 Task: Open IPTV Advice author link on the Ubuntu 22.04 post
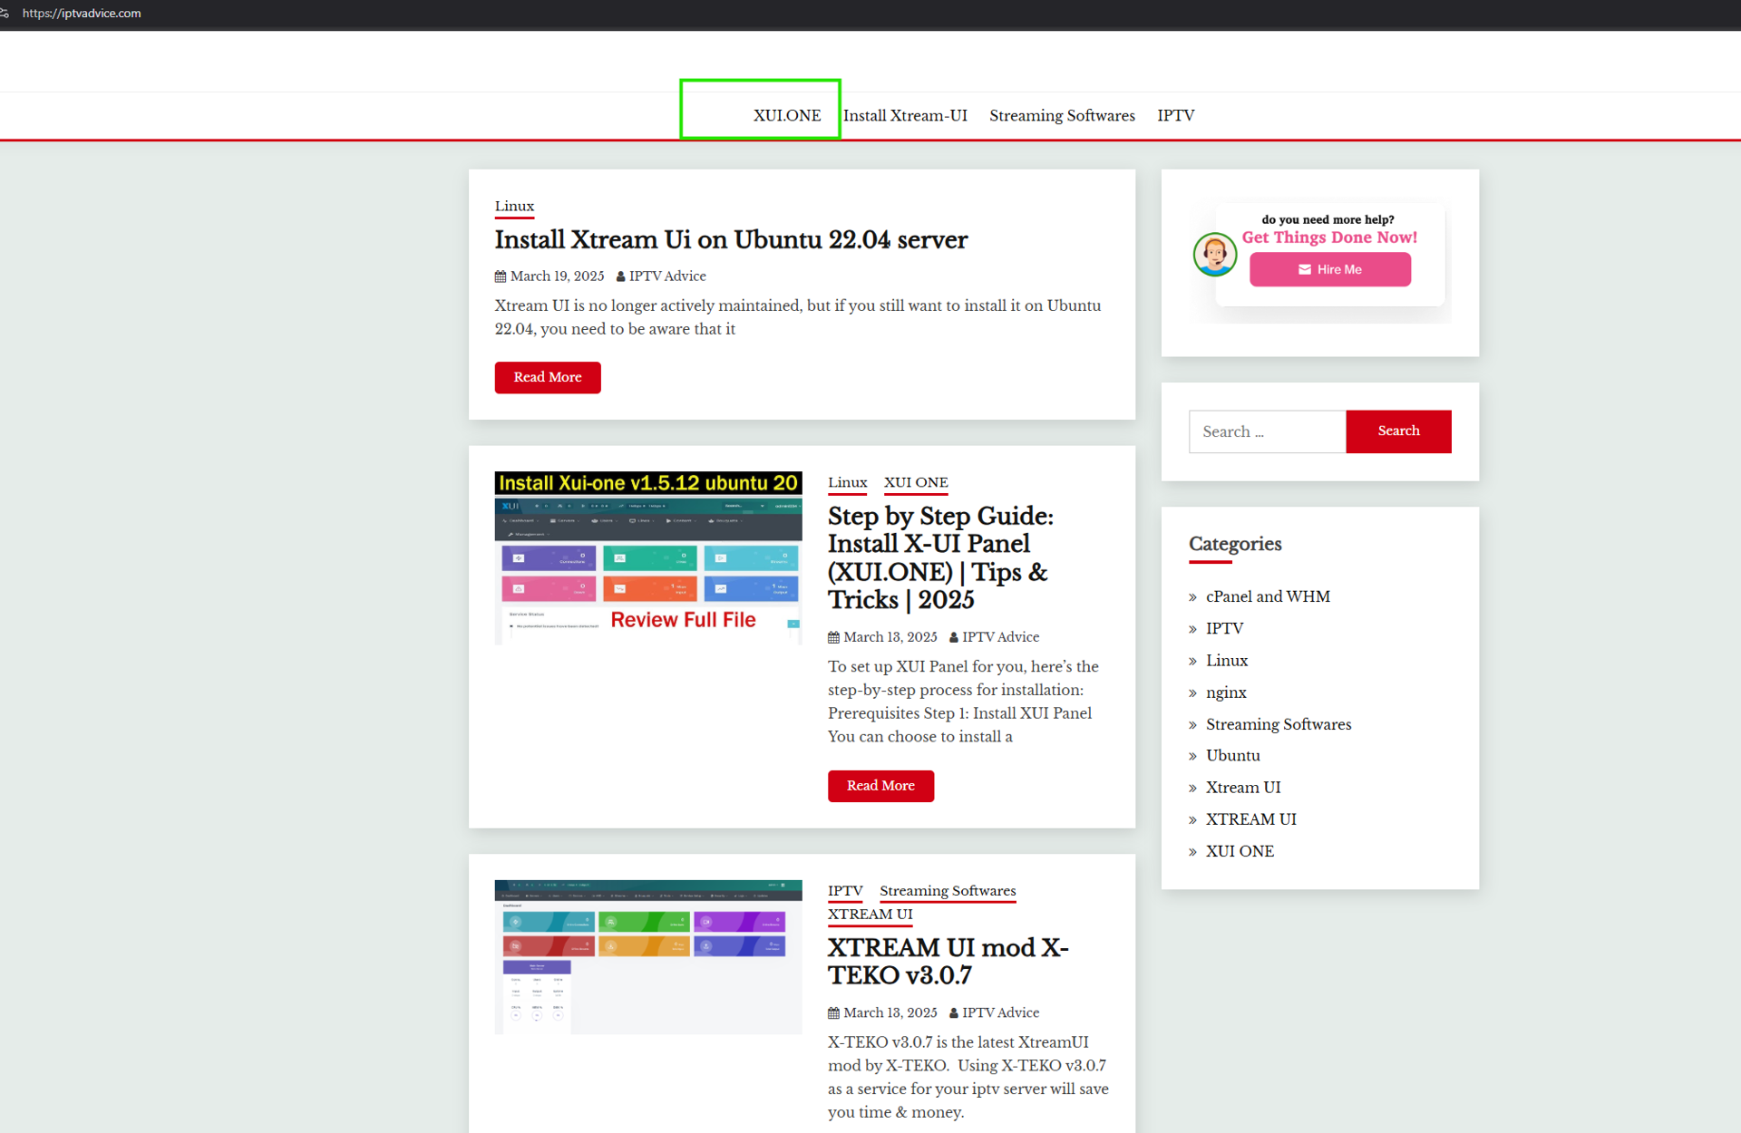pos(667,276)
